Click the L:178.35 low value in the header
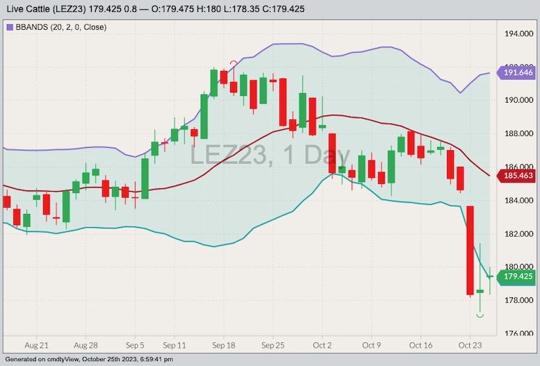Image resolution: width=540 pixels, height=366 pixels. pyautogui.click(x=242, y=9)
